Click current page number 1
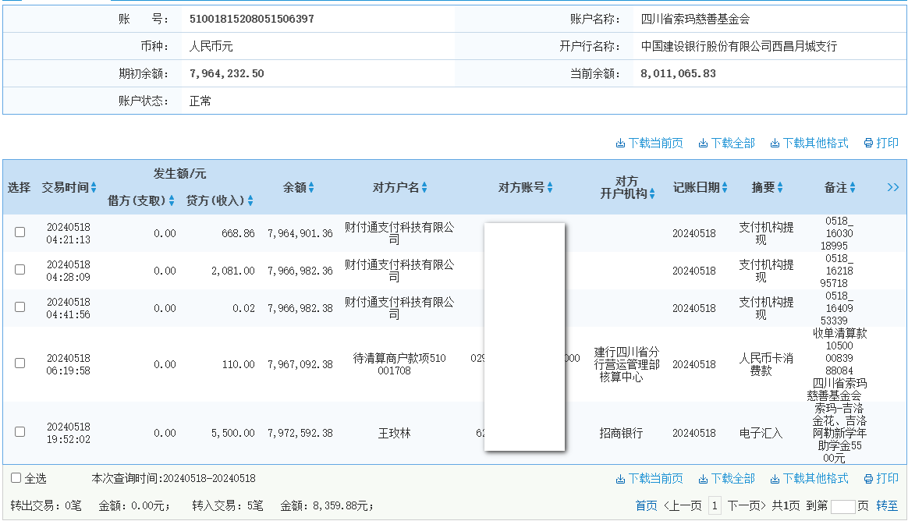 (x=715, y=506)
